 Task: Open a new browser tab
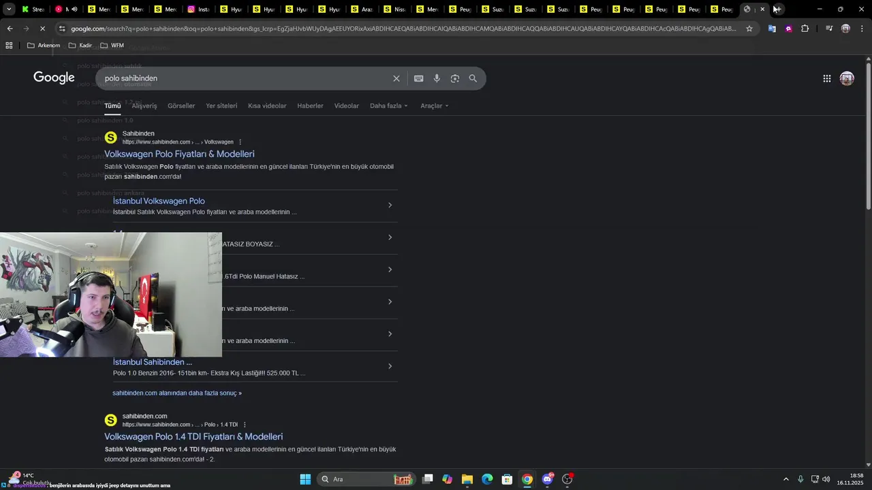click(x=777, y=9)
